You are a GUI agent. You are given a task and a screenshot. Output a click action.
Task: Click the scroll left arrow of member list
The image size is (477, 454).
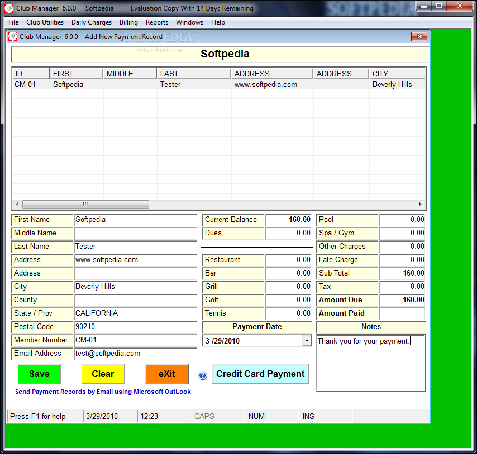click(x=17, y=204)
